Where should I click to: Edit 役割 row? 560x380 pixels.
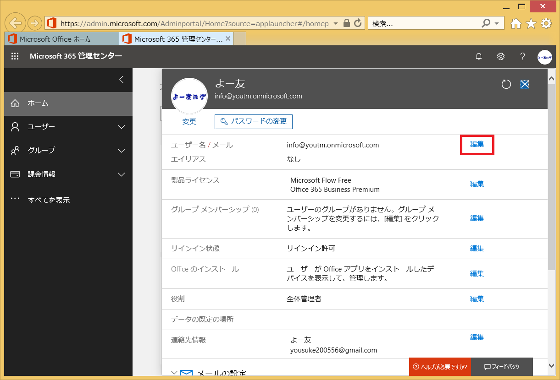(477, 299)
